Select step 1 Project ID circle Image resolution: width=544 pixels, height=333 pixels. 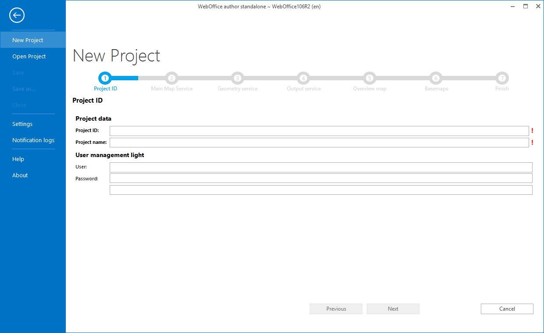pyautogui.click(x=105, y=78)
